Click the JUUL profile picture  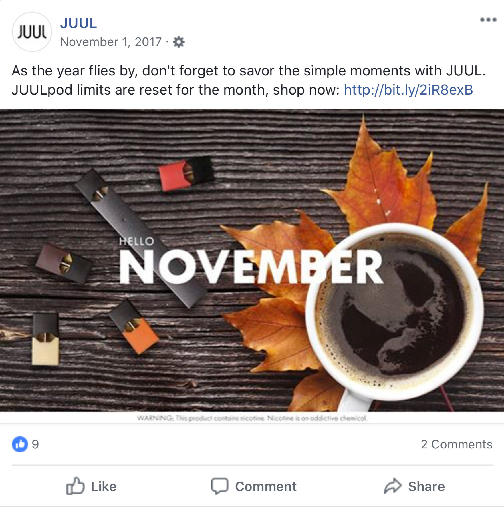(x=32, y=32)
